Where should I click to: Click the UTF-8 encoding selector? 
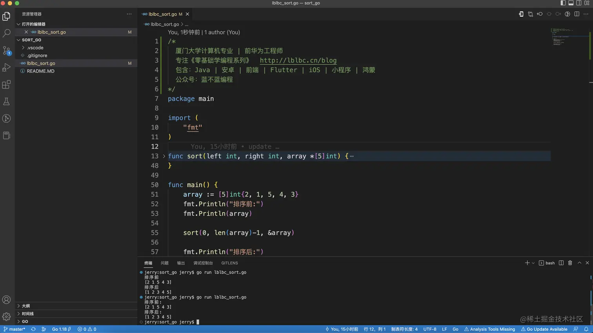pyautogui.click(x=430, y=329)
